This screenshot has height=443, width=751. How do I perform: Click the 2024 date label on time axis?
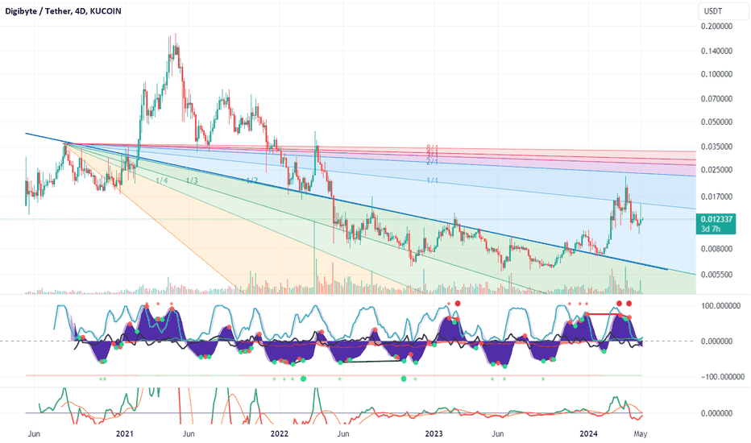coord(589,434)
